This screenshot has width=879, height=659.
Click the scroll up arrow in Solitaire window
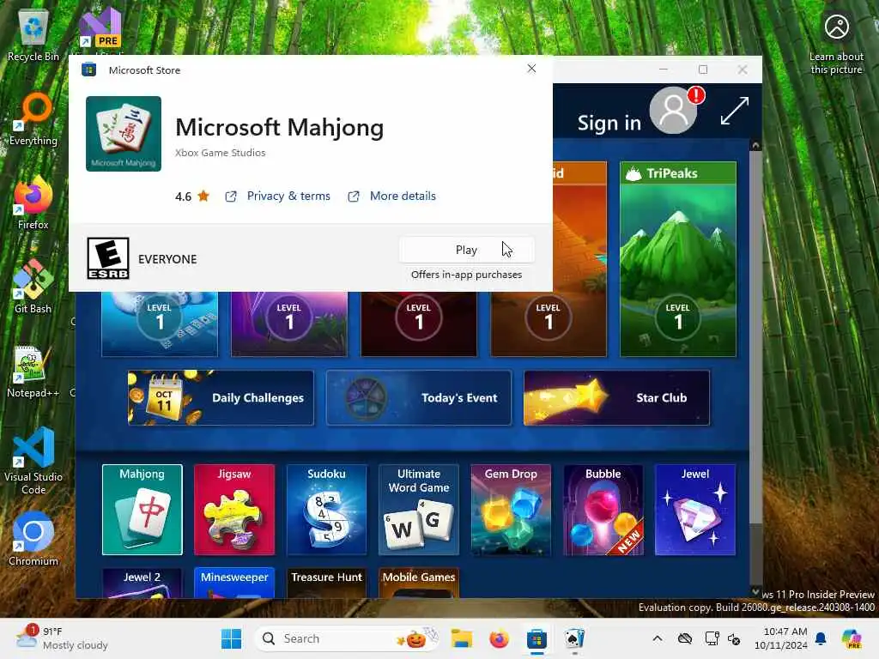(x=755, y=146)
